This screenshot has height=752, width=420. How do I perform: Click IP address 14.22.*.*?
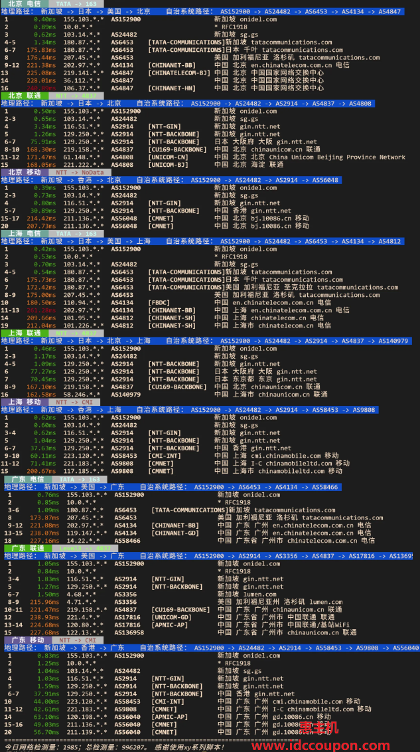coord(84,541)
